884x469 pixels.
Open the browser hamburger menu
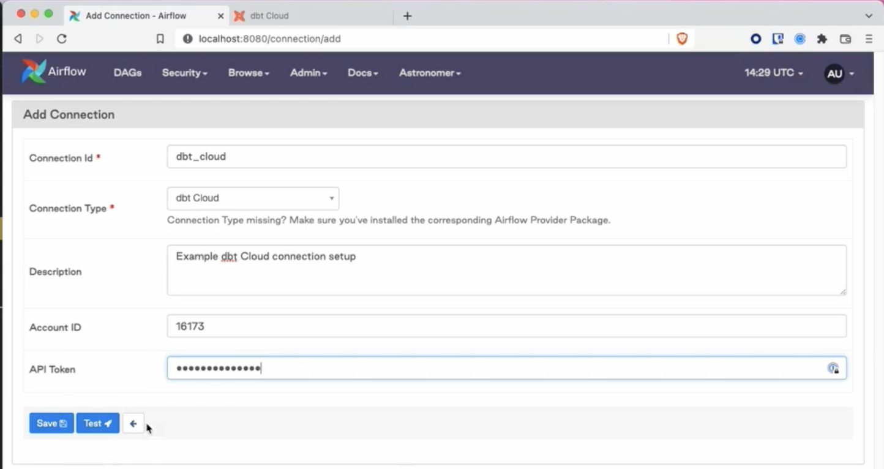tap(869, 39)
